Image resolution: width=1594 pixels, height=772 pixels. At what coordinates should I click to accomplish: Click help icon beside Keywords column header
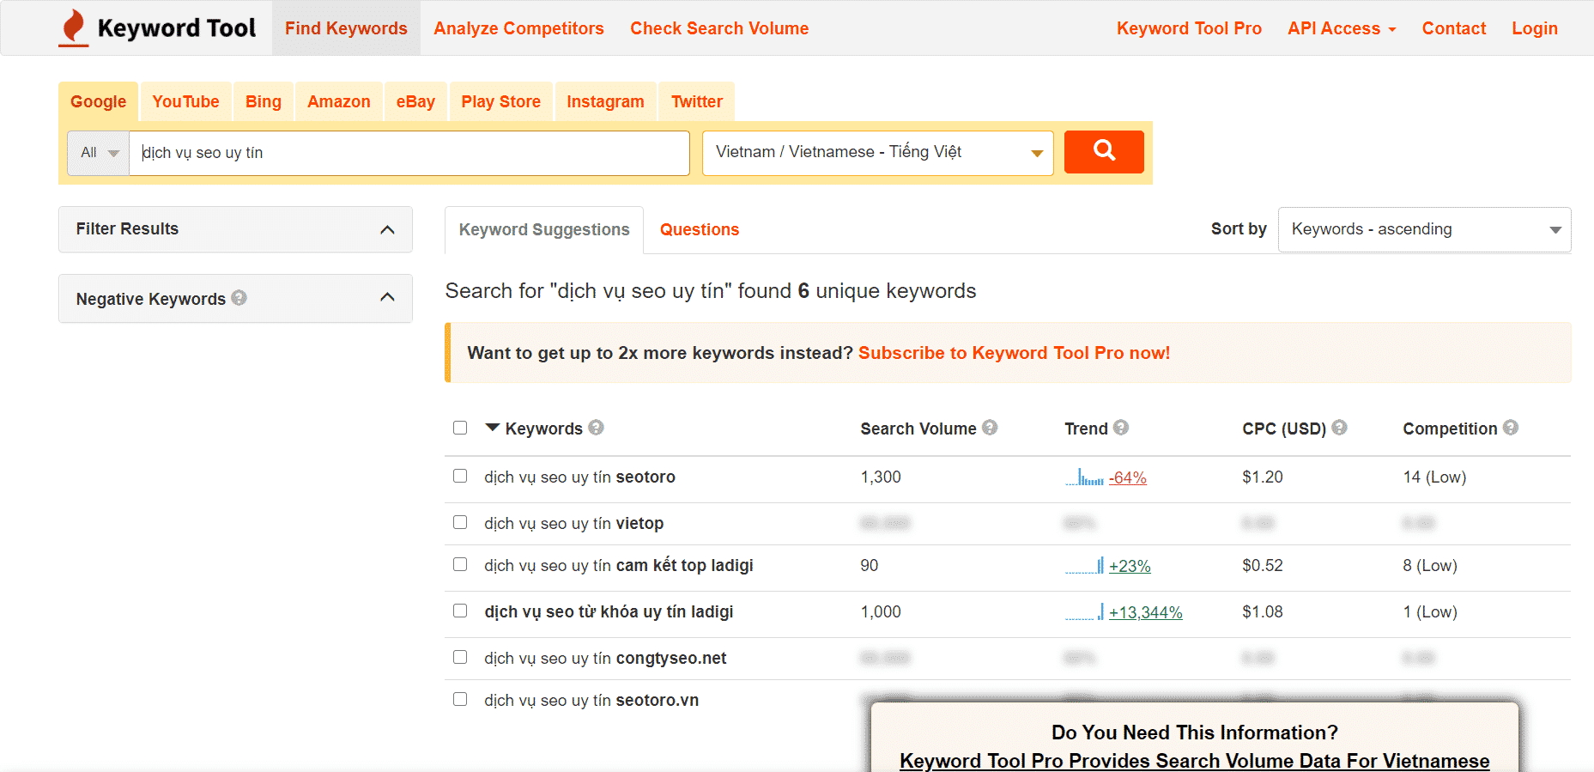click(597, 427)
